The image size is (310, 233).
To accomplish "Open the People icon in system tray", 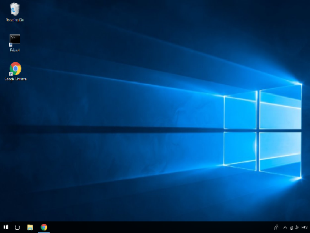I will [x=276, y=227].
